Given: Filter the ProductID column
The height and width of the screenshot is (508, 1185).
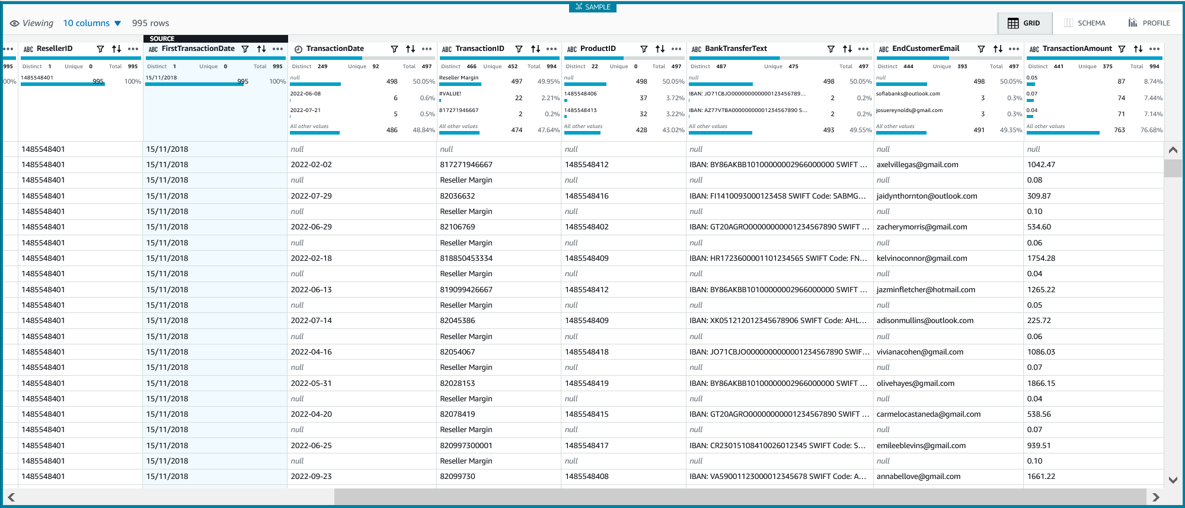Looking at the screenshot, I should point(644,49).
